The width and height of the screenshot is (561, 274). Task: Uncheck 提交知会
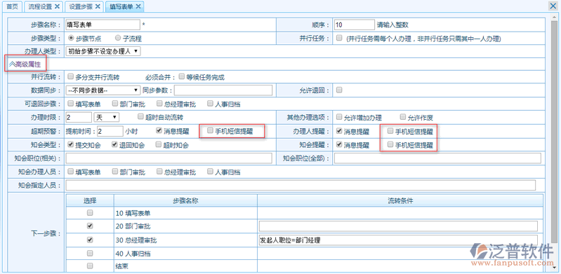71,144
